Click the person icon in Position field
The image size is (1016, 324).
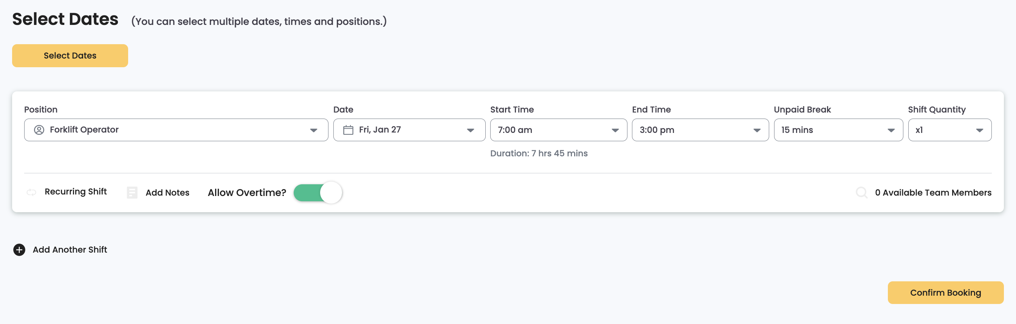coord(39,130)
